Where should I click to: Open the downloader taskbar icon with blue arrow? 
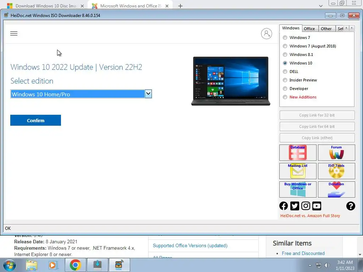click(97, 265)
